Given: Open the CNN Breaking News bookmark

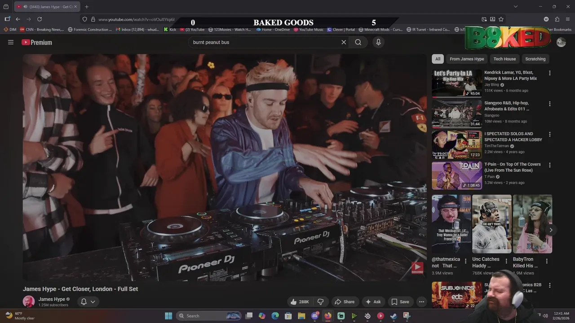Looking at the screenshot, I should click(x=42, y=30).
